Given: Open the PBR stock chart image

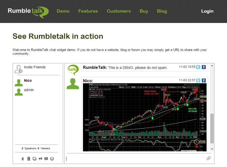Looking at the screenshot, I should click(145, 117).
